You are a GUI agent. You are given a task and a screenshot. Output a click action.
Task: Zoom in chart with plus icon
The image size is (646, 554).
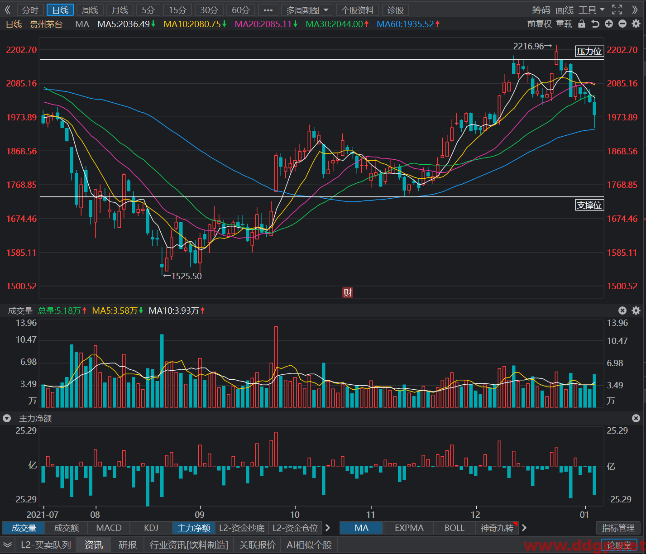(609, 24)
